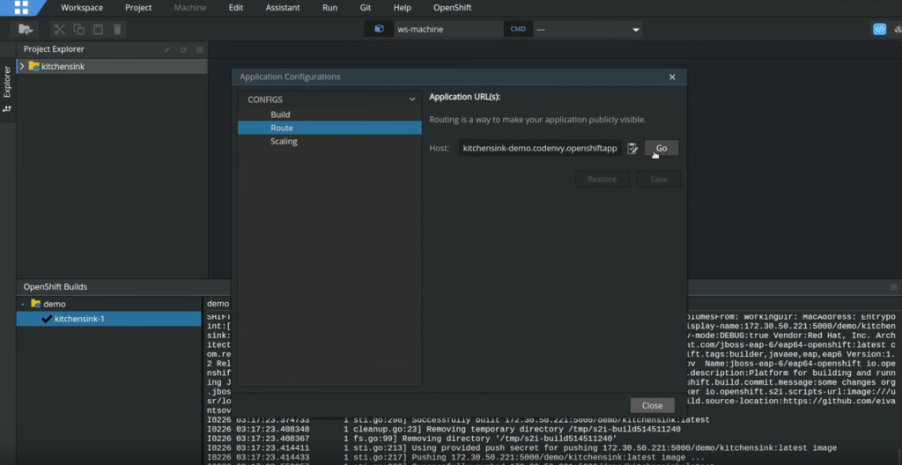The height and width of the screenshot is (465, 902).
Task: Expand the kitchensink project tree
Action: point(22,66)
